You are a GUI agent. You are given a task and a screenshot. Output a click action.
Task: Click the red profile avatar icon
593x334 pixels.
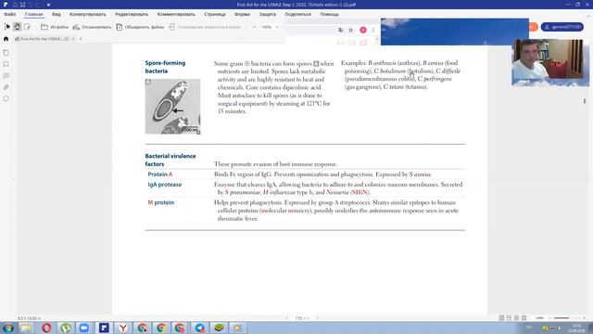(x=362, y=30)
